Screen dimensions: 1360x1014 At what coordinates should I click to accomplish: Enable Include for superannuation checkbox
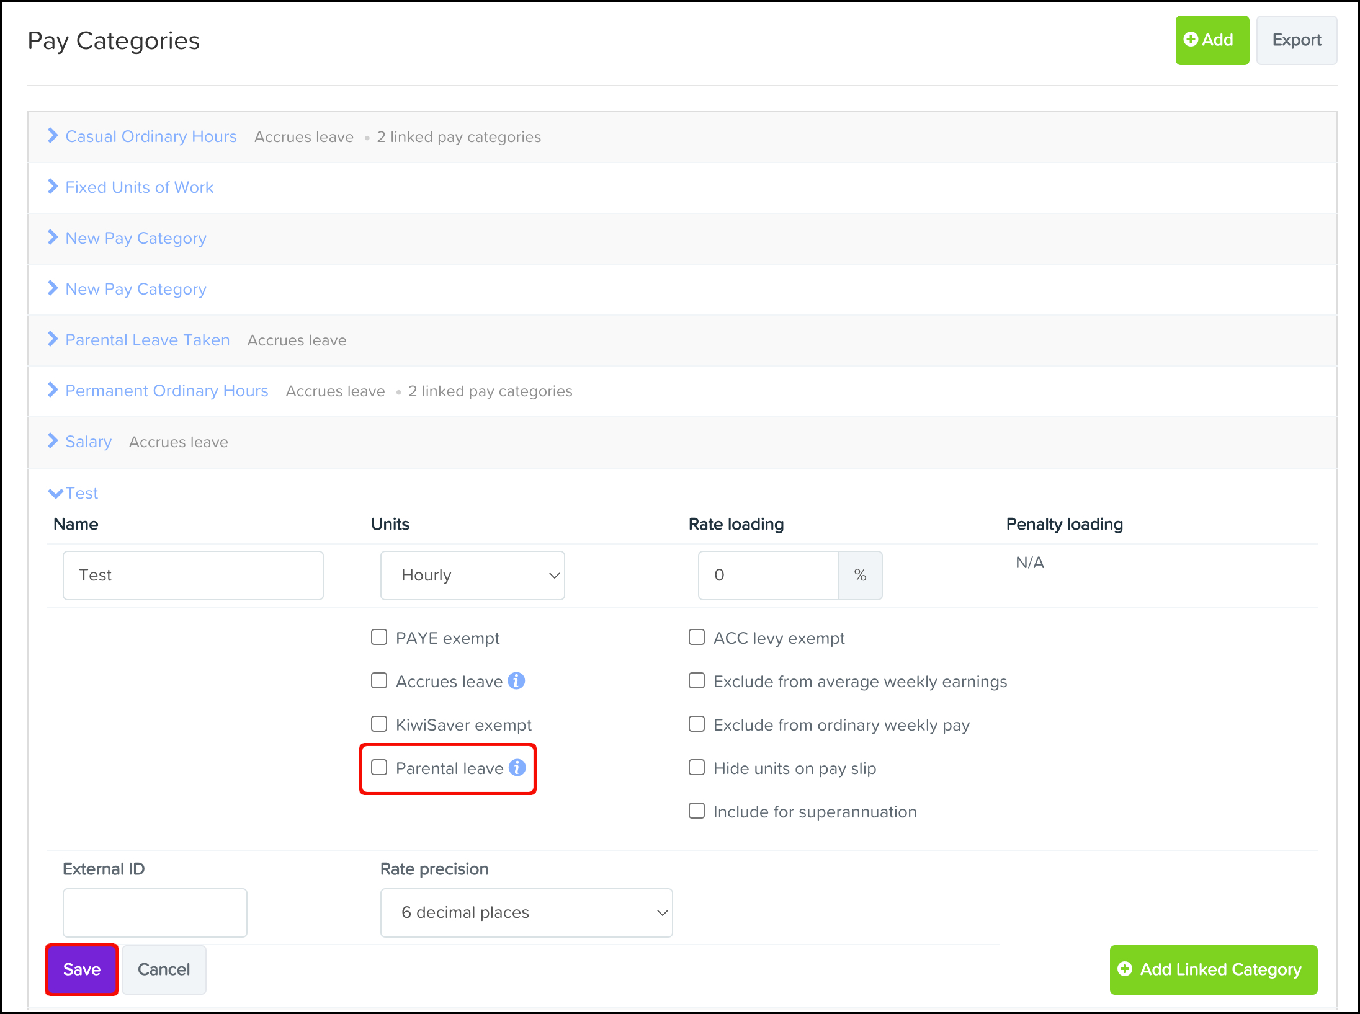(x=697, y=811)
